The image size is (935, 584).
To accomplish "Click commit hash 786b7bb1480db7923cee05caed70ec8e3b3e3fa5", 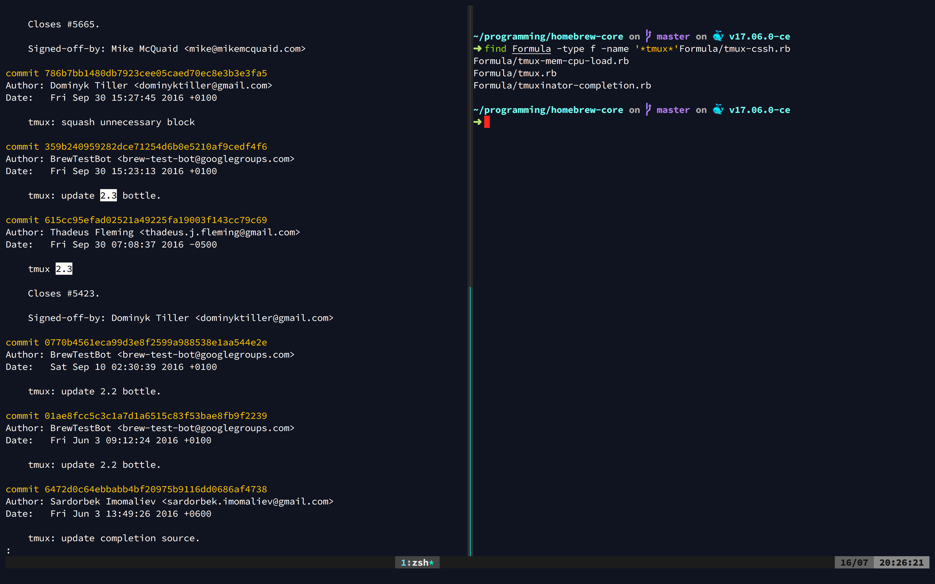I will coord(156,73).
